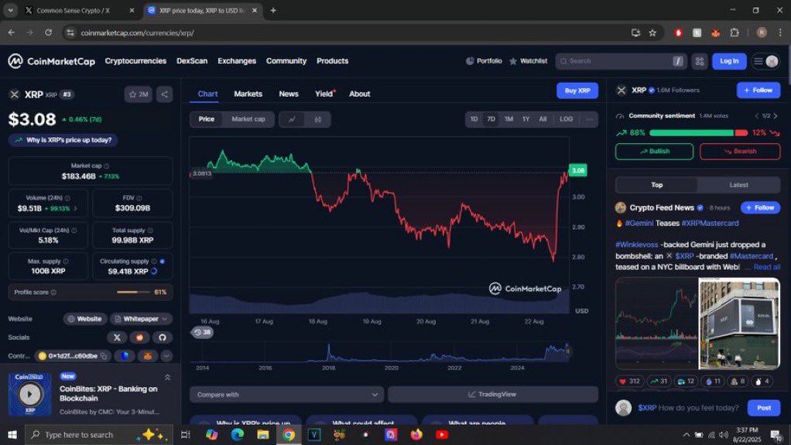791x445 pixels.
Task: Open the Yield tab
Action: pyautogui.click(x=324, y=94)
